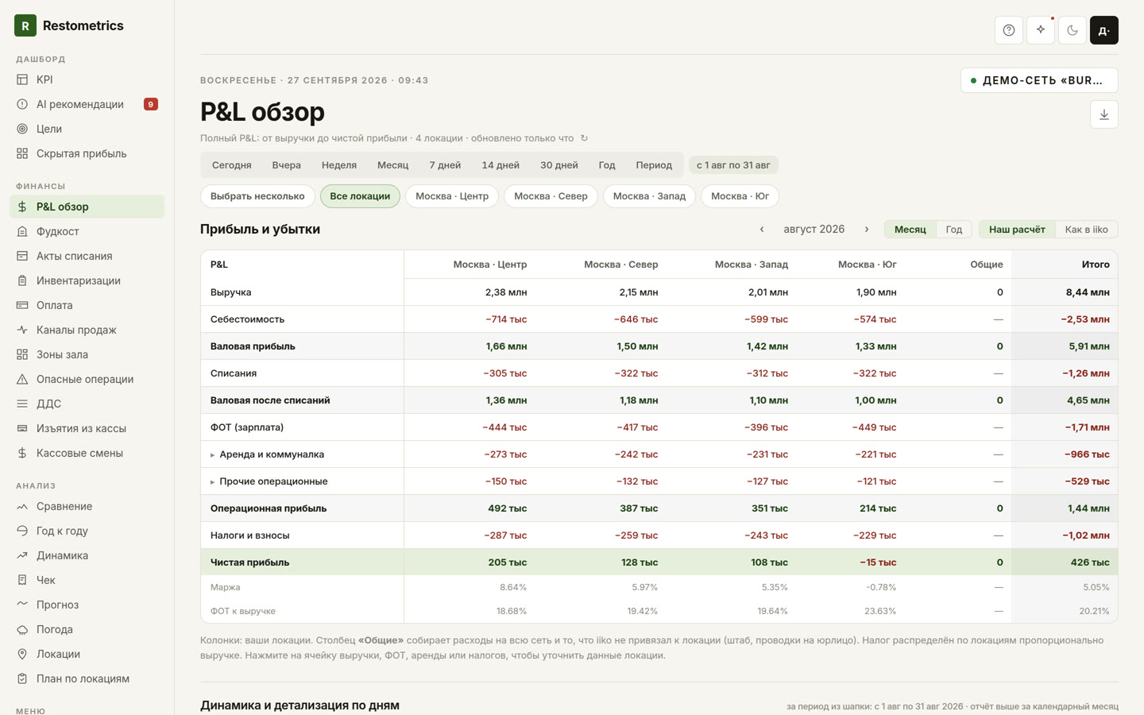Open Локации page
Screen dimensions: 1144x715
click(87, 654)
